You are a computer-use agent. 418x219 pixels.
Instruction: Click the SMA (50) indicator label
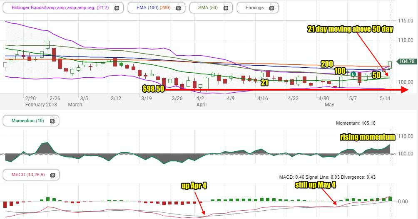tap(207, 8)
